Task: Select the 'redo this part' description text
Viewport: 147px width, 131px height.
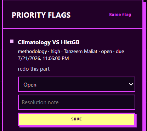Action: [34, 69]
